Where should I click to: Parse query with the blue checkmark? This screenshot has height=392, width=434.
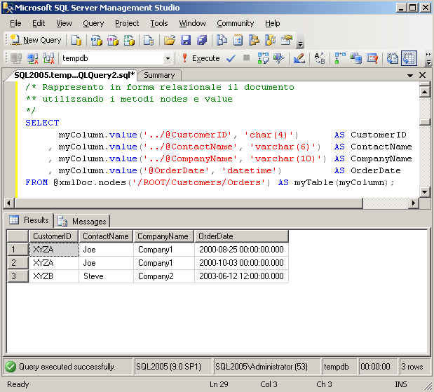[231, 58]
